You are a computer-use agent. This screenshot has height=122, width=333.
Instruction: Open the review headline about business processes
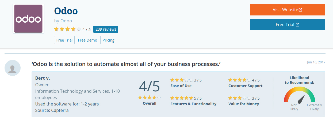(x=126, y=64)
